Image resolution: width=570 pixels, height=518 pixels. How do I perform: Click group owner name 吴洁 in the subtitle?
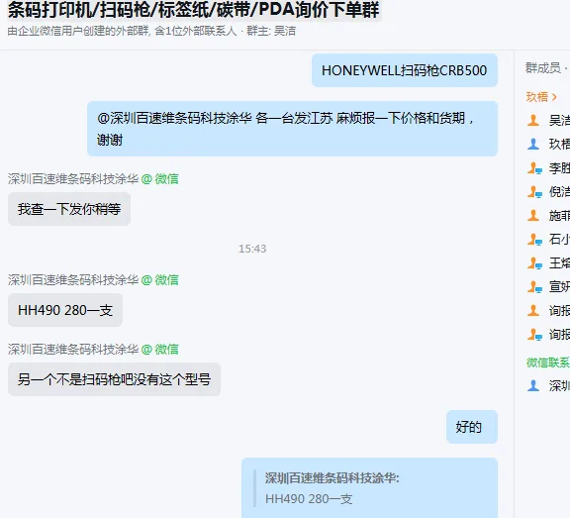click(285, 32)
